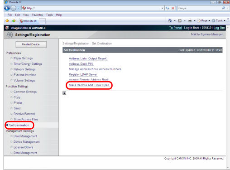Open Make Remote Add. Book Open link

89,85
